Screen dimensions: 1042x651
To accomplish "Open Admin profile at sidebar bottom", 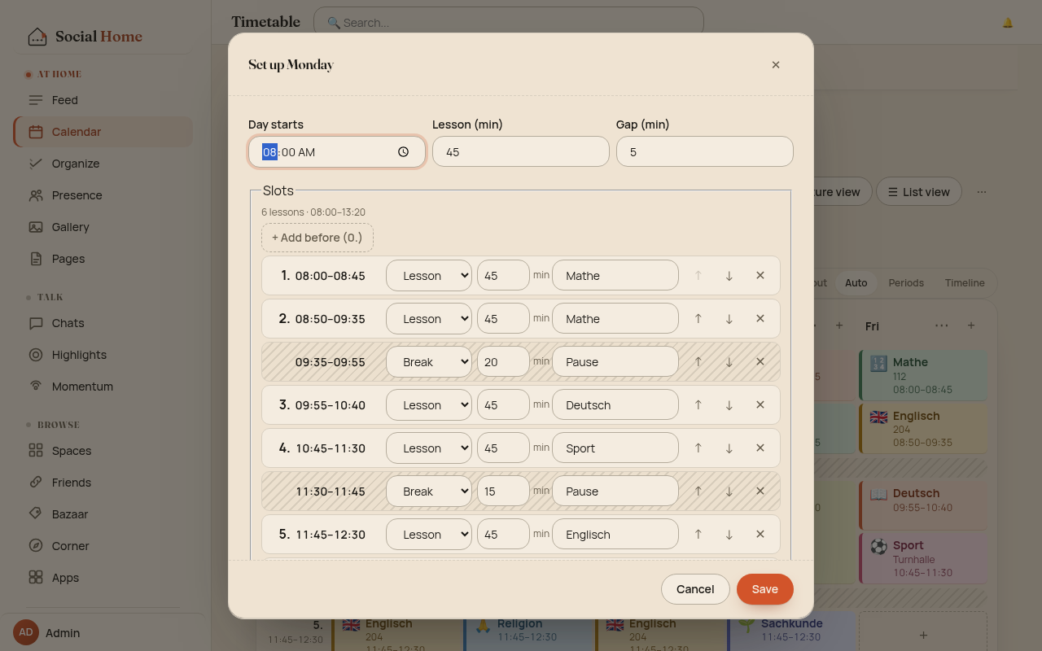I will tap(103, 632).
